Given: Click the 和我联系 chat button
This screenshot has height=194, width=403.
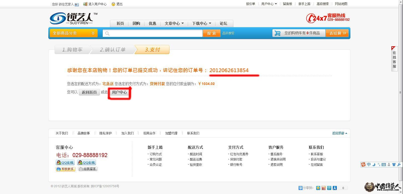Looking at the screenshot, I should tap(65, 169).
